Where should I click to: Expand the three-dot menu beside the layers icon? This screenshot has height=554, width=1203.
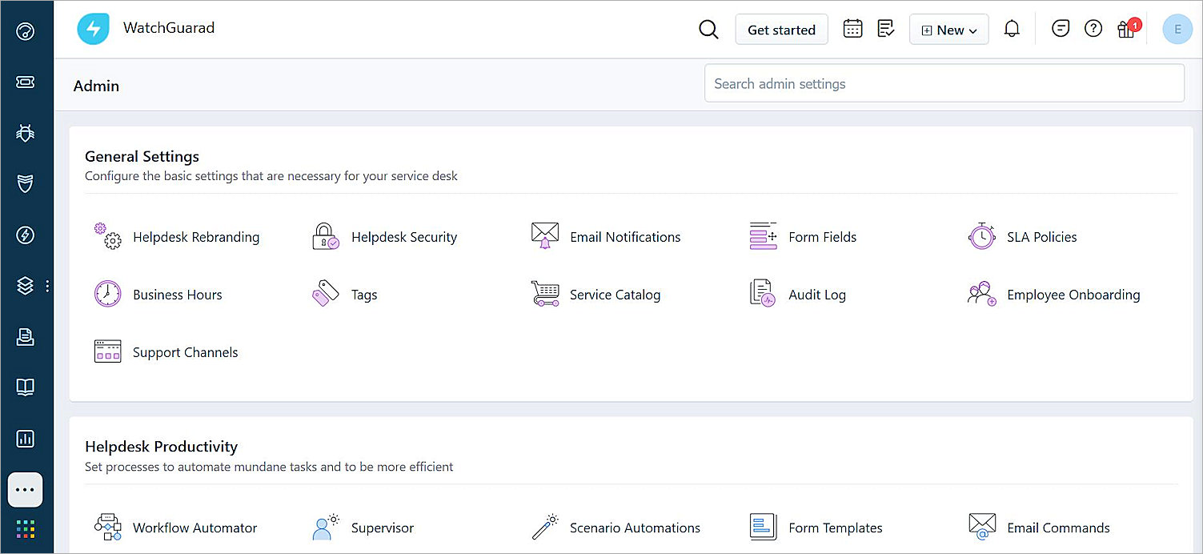tap(46, 285)
